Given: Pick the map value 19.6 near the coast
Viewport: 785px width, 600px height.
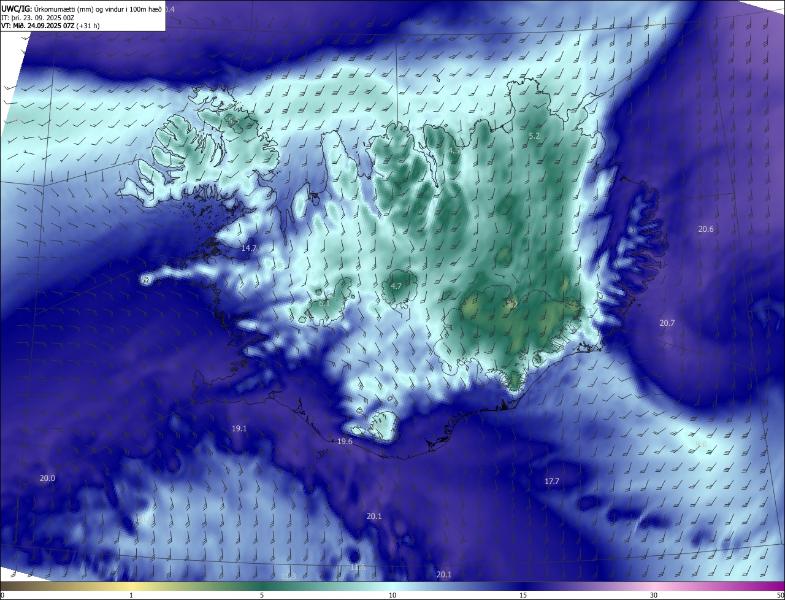Looking at the screenshot, I should [345, 442].
